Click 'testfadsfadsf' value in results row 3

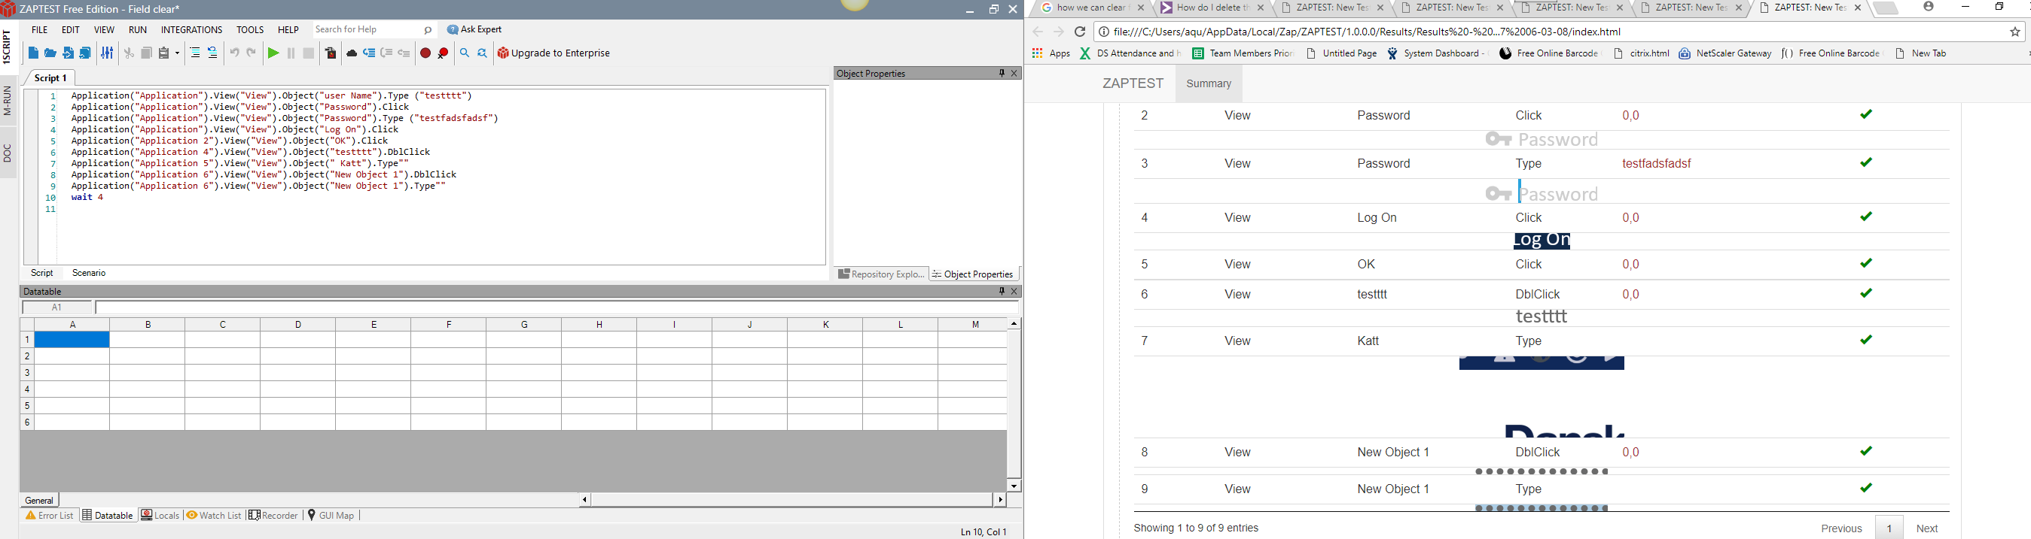1657,164
